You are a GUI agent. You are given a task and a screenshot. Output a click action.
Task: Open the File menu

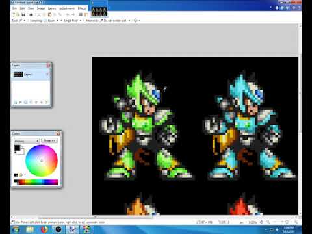(x=14, y=8)
